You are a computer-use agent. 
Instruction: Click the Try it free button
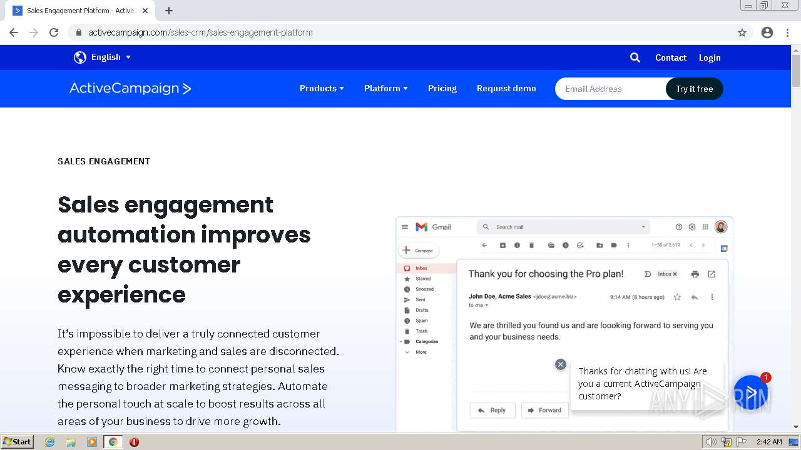[x=694, y=89]
